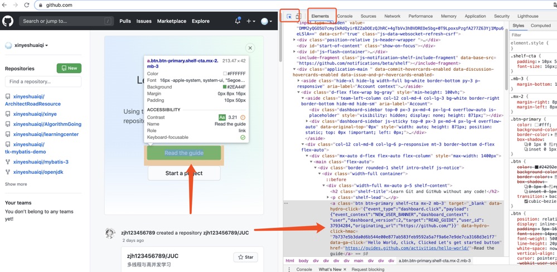Collapse the application-main div node
The image size is (557, 272).
(x=295, y=69)
